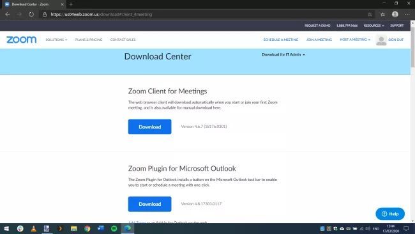Sign out of the Zoom account
Screen dimensions: 415x234
(x=396, y=40)
